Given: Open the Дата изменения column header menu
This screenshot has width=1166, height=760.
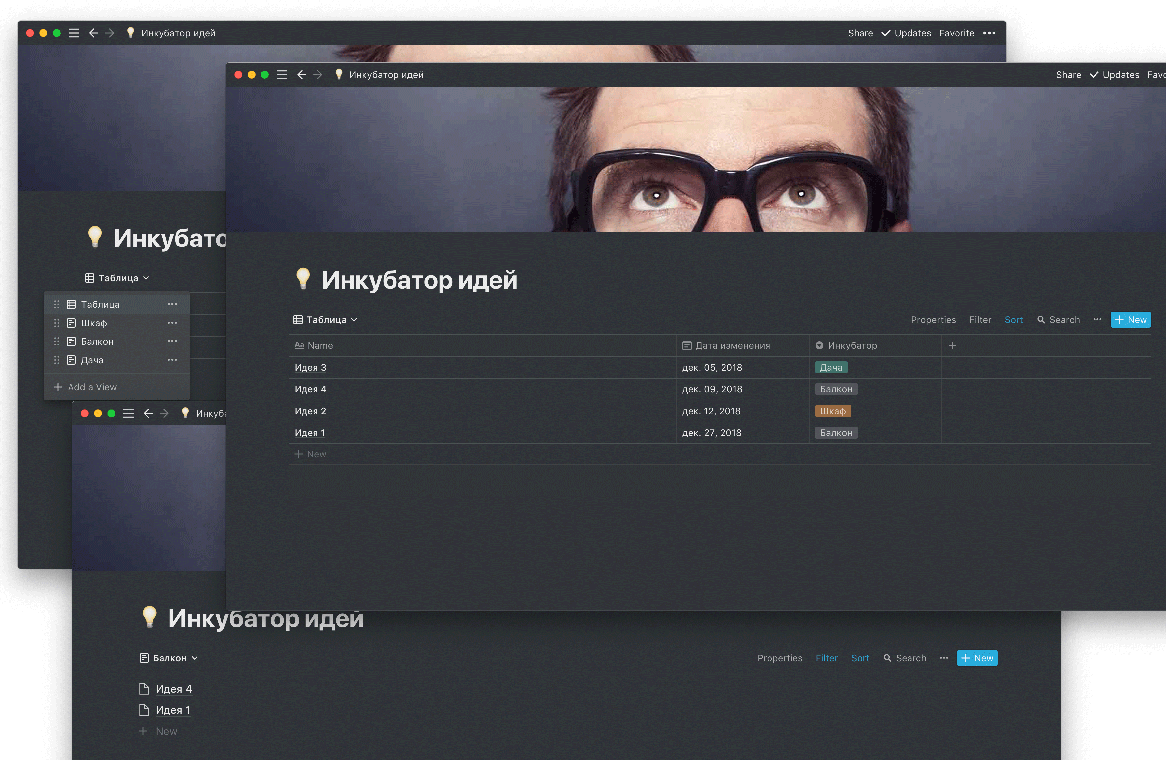Looking at the screenshot, I should pyautogui.click(x=732, y=346).
